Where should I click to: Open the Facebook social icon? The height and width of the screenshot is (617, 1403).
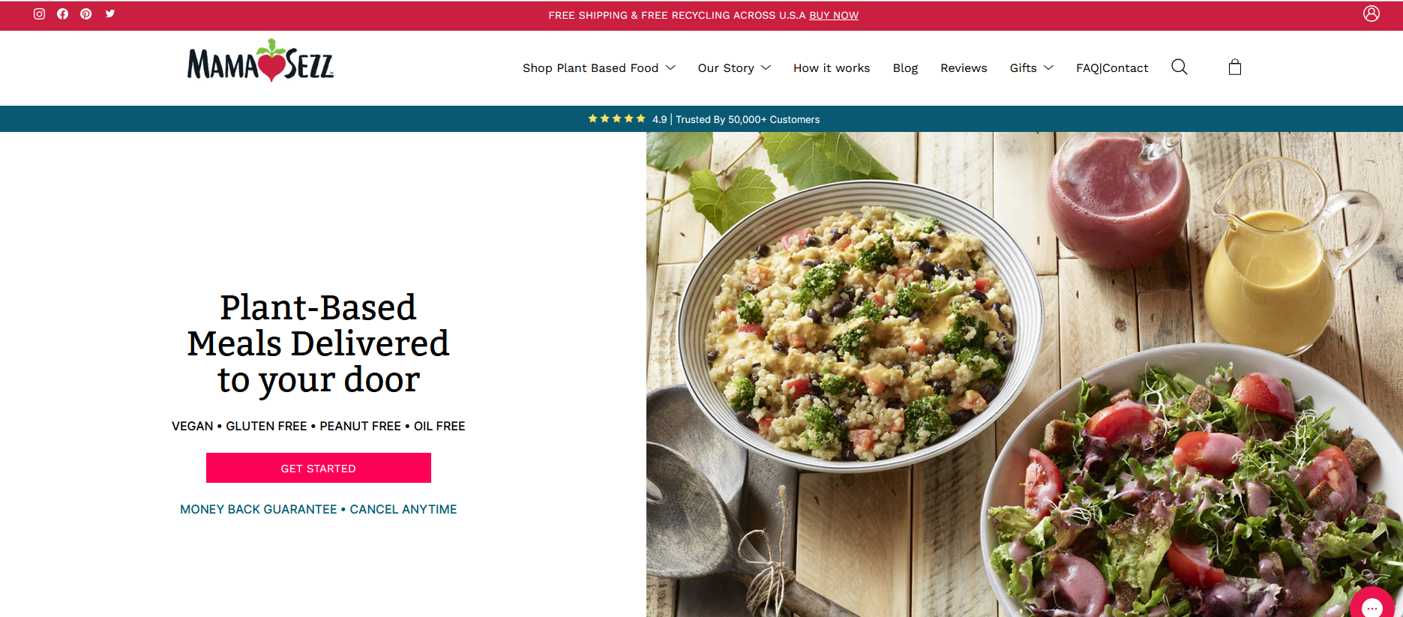point(63,14)
